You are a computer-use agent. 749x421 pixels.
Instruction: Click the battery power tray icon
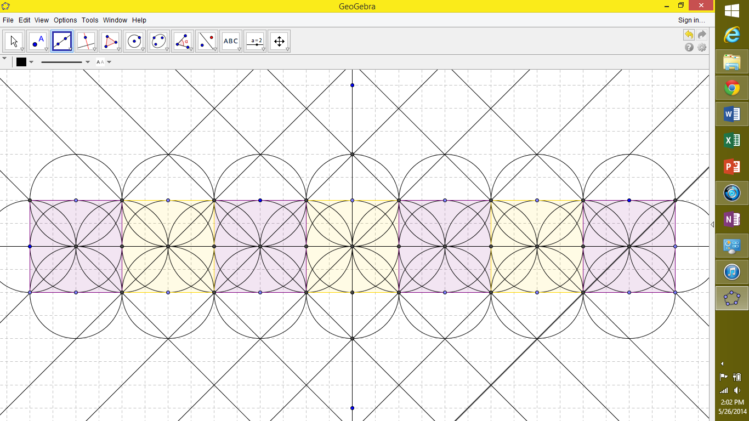[737, 377]
